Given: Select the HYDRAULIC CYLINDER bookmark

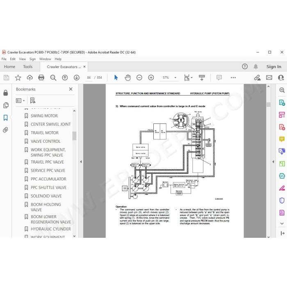Looking at the screenshot, I should pos(51,229).
